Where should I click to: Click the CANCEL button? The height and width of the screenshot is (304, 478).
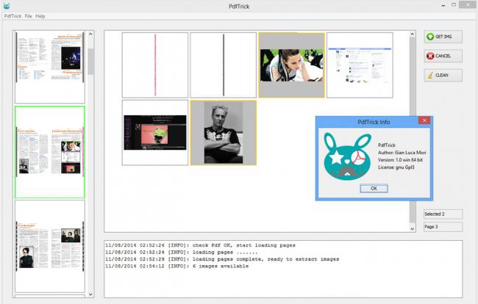pos(443,56)
